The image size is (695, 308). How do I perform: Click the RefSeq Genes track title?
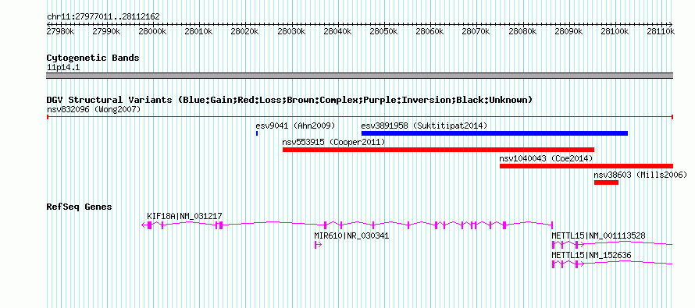tap(80, 207)
